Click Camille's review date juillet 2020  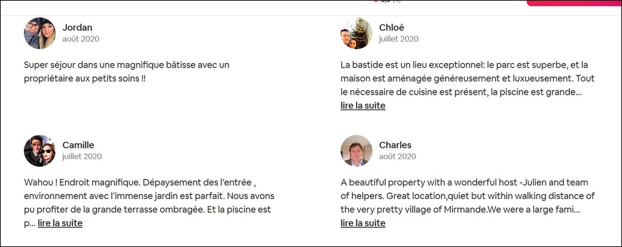pyautogui.click(x=82, y=156)
